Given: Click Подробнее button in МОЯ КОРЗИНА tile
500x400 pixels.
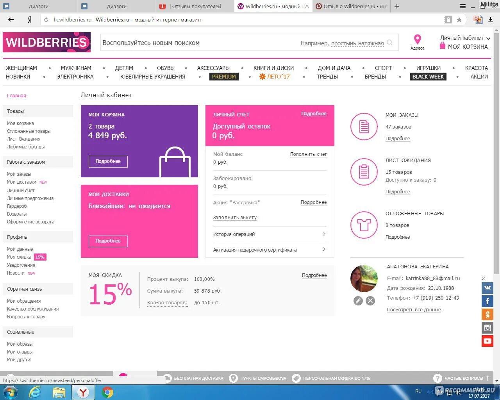Looking at the screenshot, I should (108, 161).
